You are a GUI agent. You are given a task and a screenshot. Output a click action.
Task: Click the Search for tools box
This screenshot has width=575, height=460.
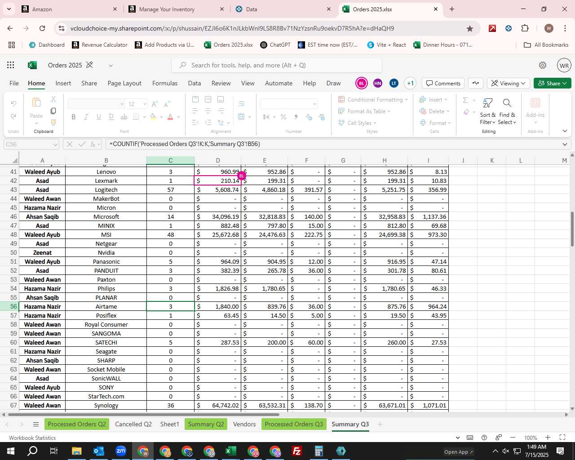(277, 65)
